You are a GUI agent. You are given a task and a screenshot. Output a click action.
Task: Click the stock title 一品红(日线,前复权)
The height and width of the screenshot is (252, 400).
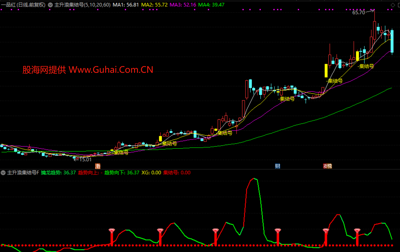point(23,5)
